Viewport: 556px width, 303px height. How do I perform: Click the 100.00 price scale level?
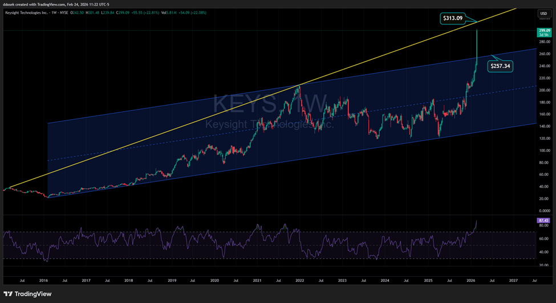(x=543, y=151)
